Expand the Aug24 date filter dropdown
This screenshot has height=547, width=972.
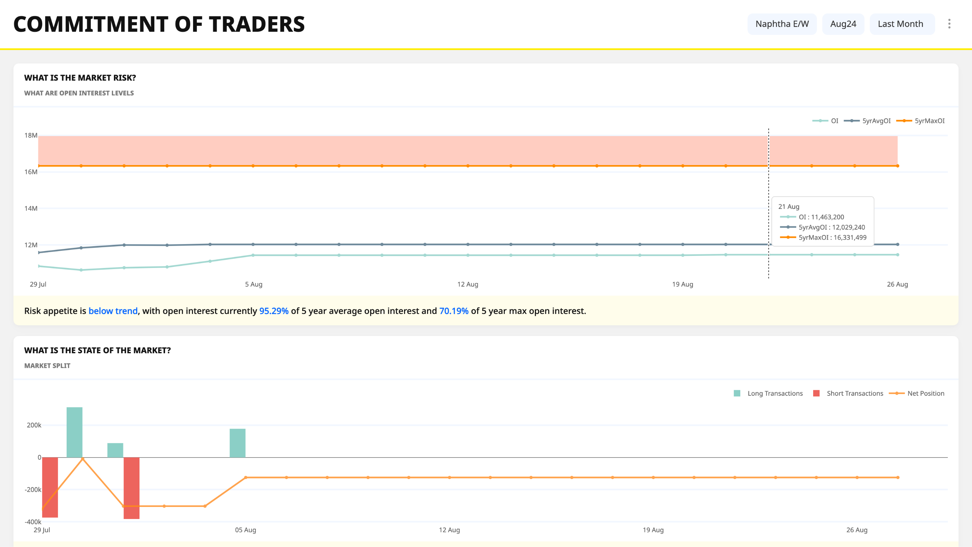point(844,24)
